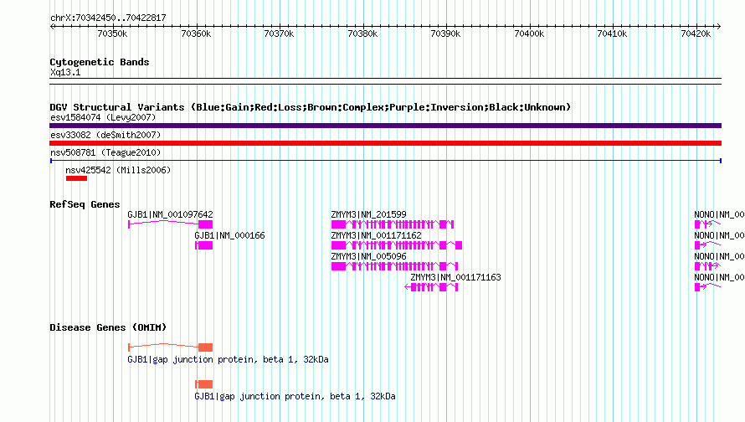Click the ZMYM3|NM_001171162 transcript label

click(x=377, y=236)
